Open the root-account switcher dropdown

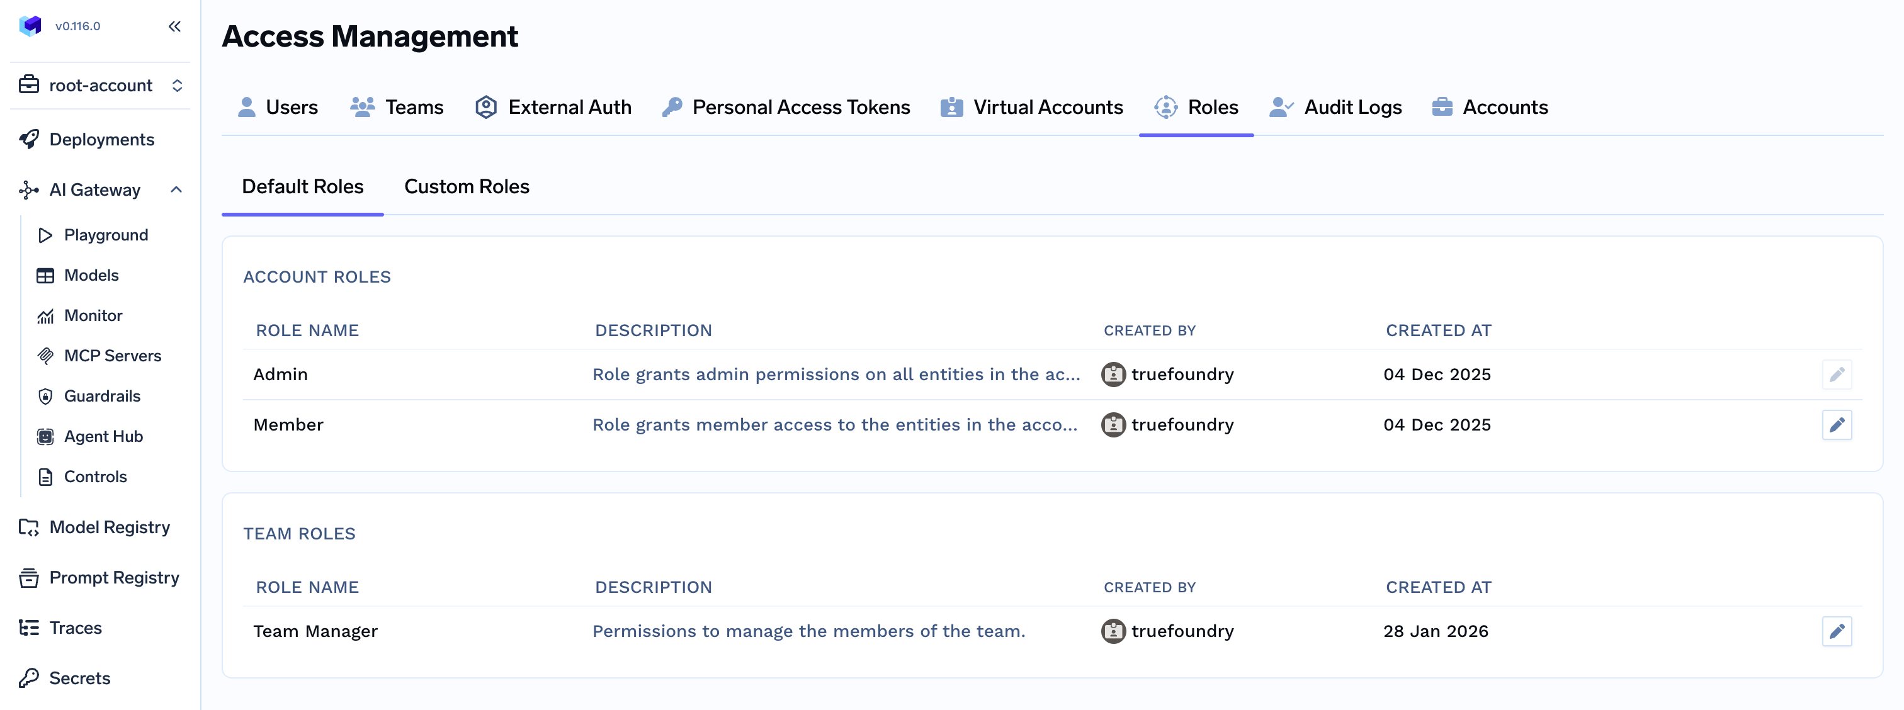101,86
